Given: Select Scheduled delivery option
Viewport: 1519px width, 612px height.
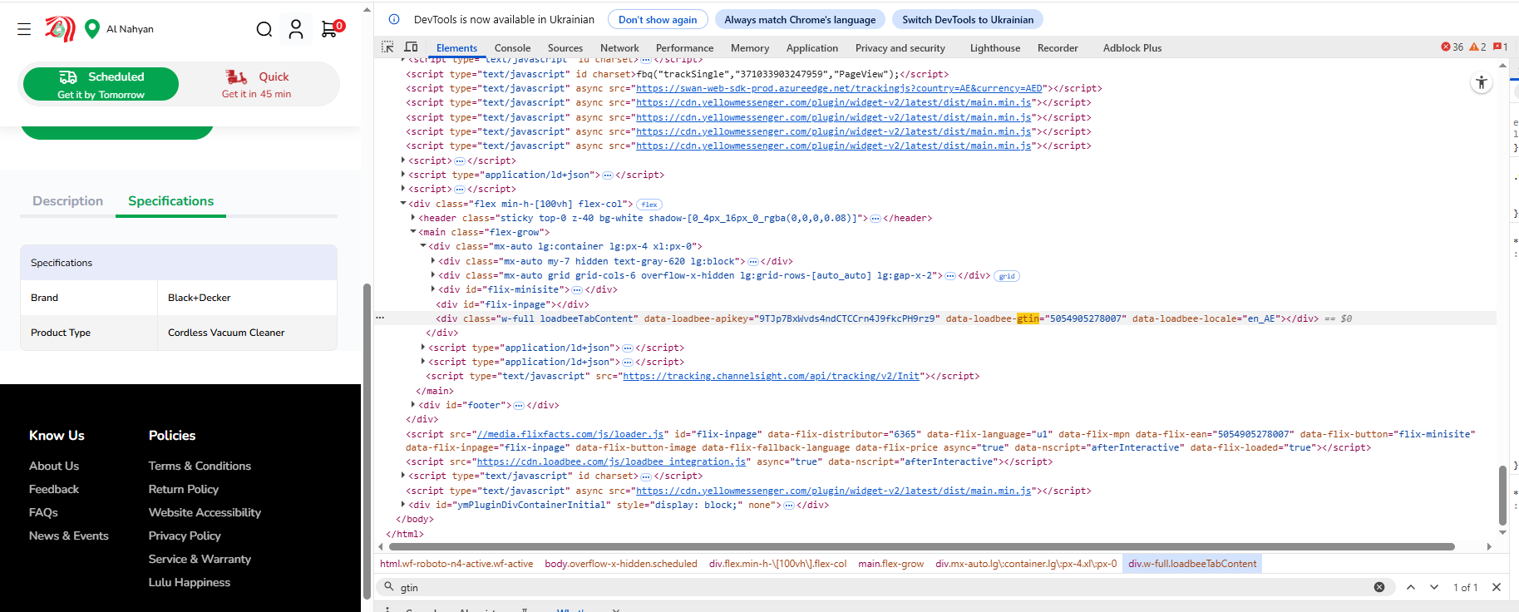Looking at the screenshot, I should click(101, 84).
